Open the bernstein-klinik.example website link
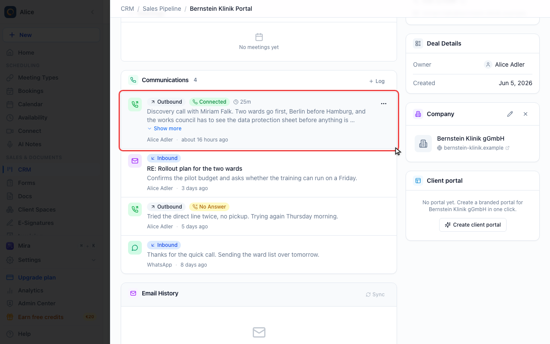 pos(473,148)
